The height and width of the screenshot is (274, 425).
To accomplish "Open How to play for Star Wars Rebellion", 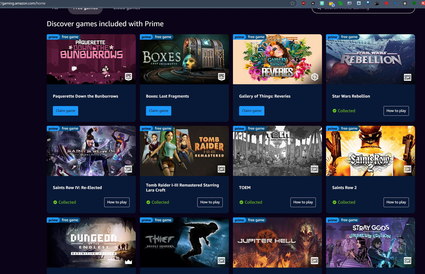I will pyautogui.click(x=396, y=111).
